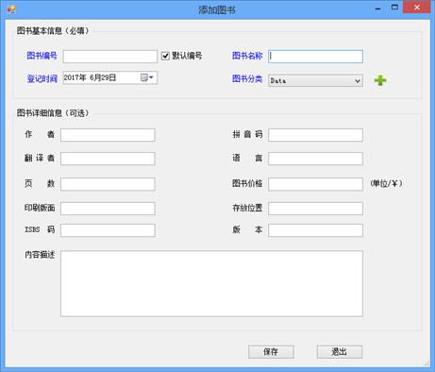Viewport: 435px width, 372px height.
Task: Click the ISBN 码 input field
Action: coord(108,230)
